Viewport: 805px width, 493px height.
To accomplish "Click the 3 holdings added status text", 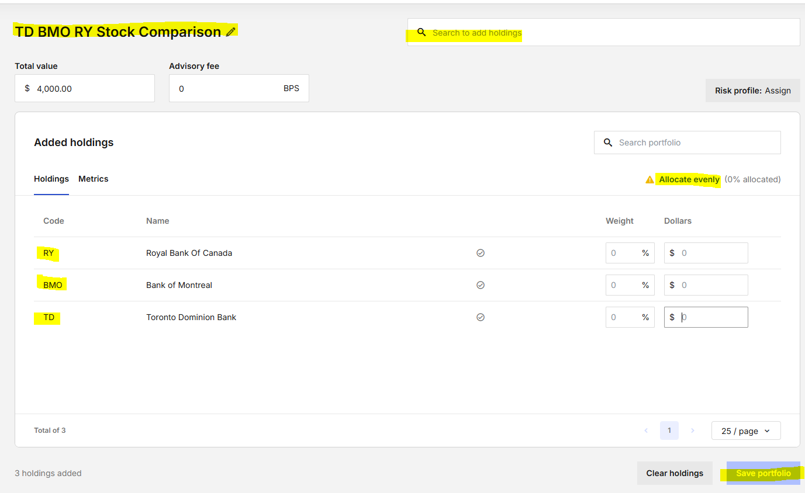I will point(48,473).
